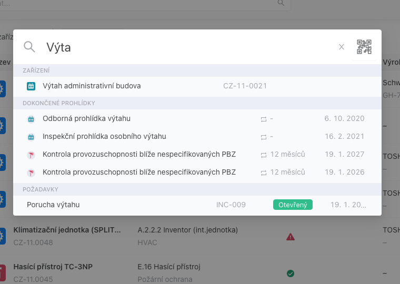
Task: Click the Otevřený status badge
Action: 293,205
